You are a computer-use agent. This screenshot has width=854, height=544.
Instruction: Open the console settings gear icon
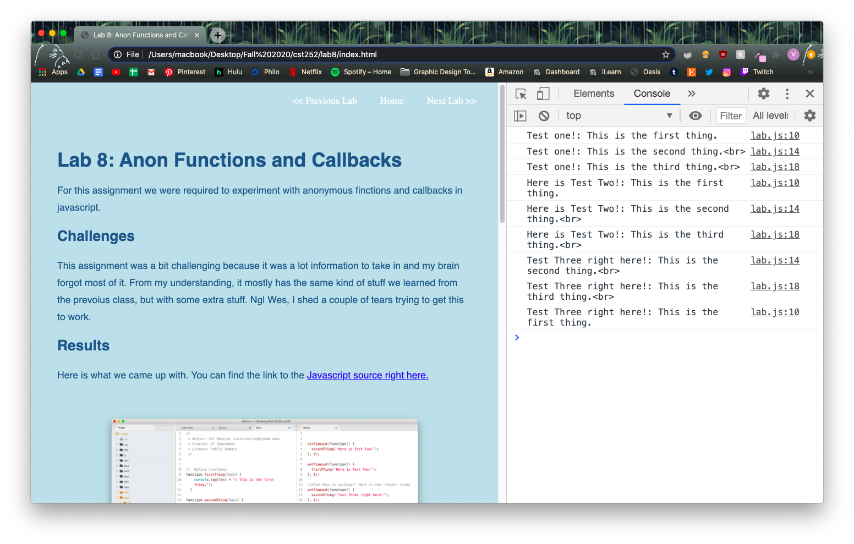pyautogui.click(x=809, y=116)
